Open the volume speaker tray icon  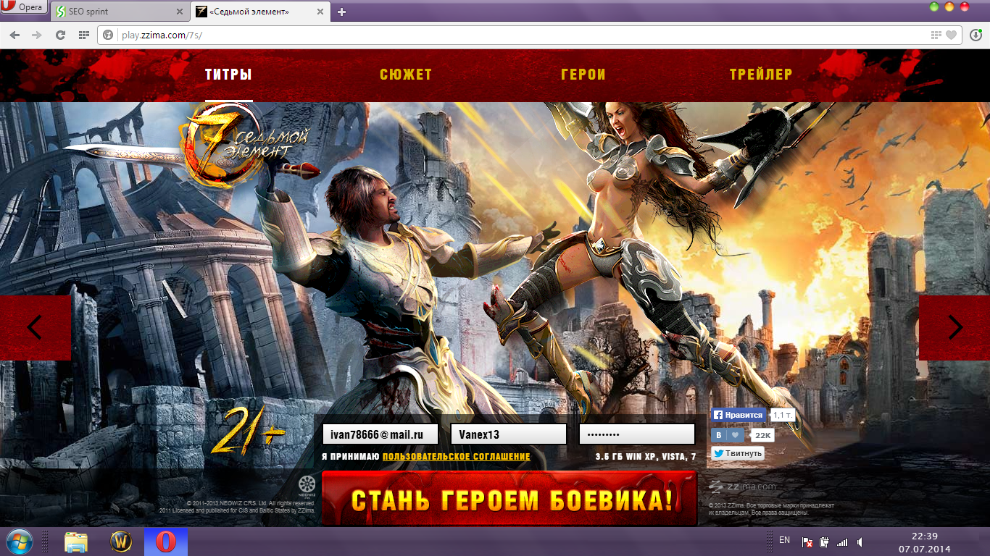860,542
